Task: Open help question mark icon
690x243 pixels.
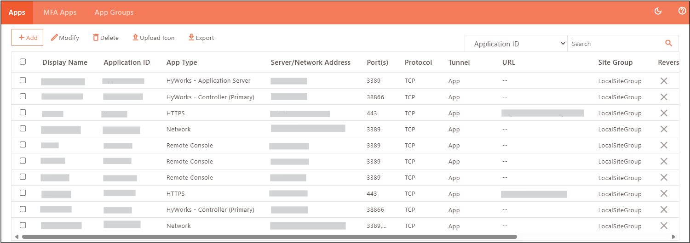Action: point(682,11)
